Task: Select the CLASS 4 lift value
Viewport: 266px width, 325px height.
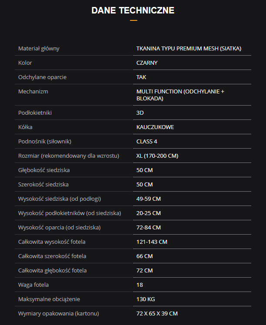Action: point(147,141)
